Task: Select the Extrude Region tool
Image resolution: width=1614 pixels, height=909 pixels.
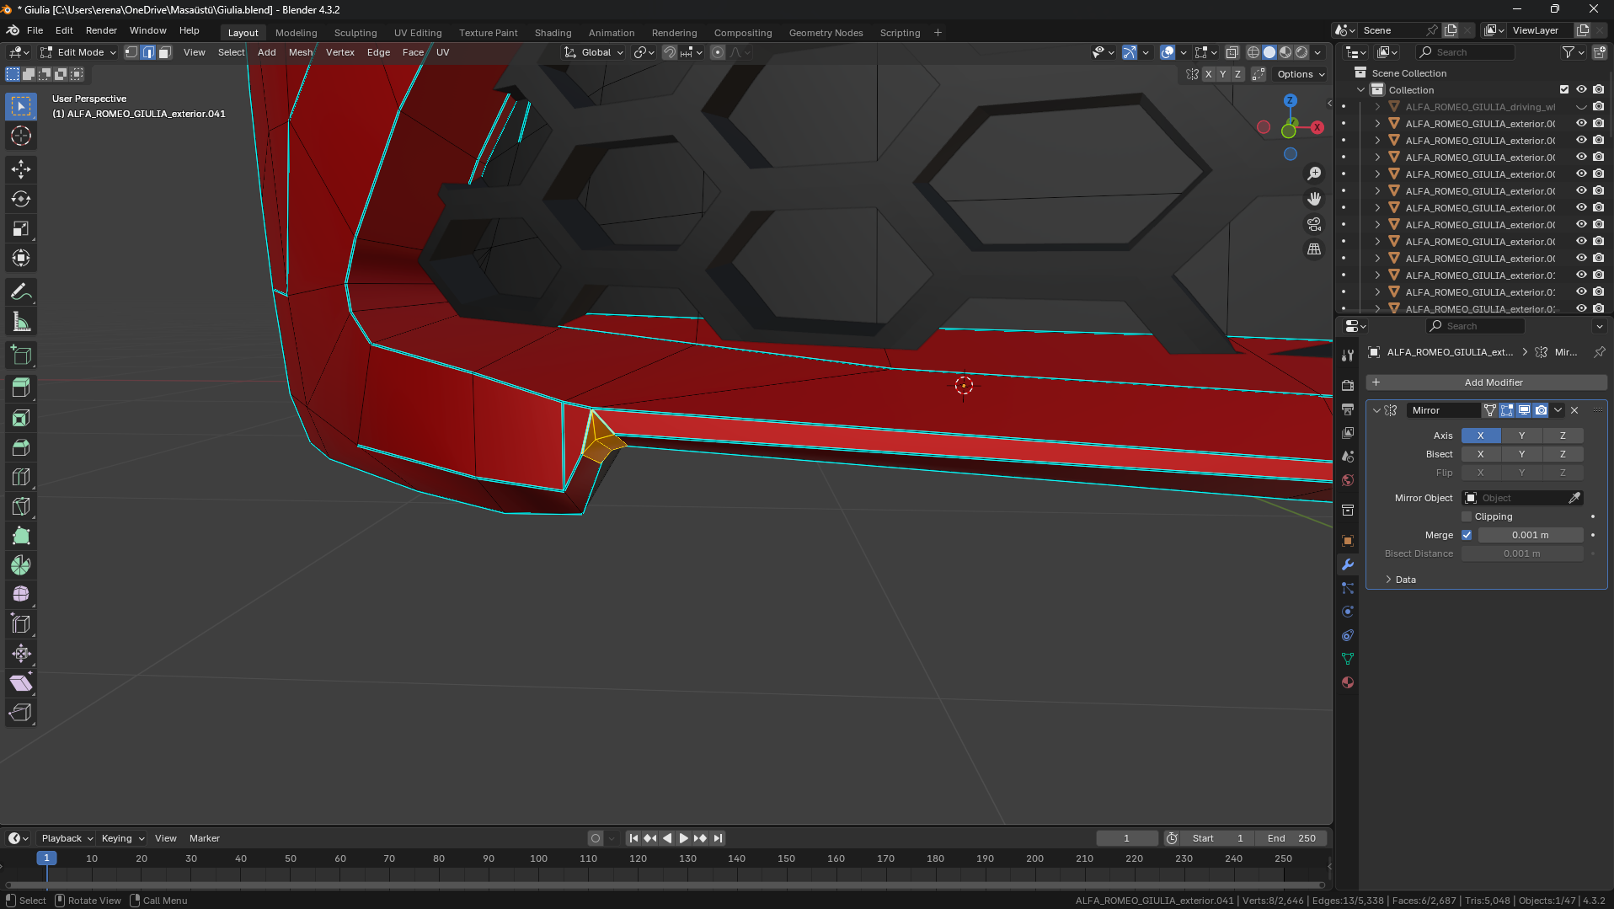Action: click(x=21, y=388)
